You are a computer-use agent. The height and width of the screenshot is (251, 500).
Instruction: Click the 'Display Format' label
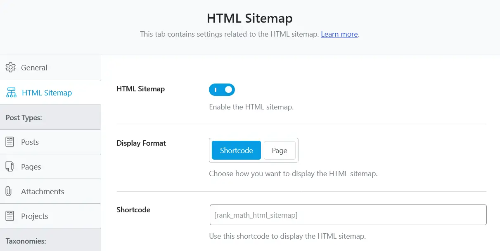(x=141, y=143)
